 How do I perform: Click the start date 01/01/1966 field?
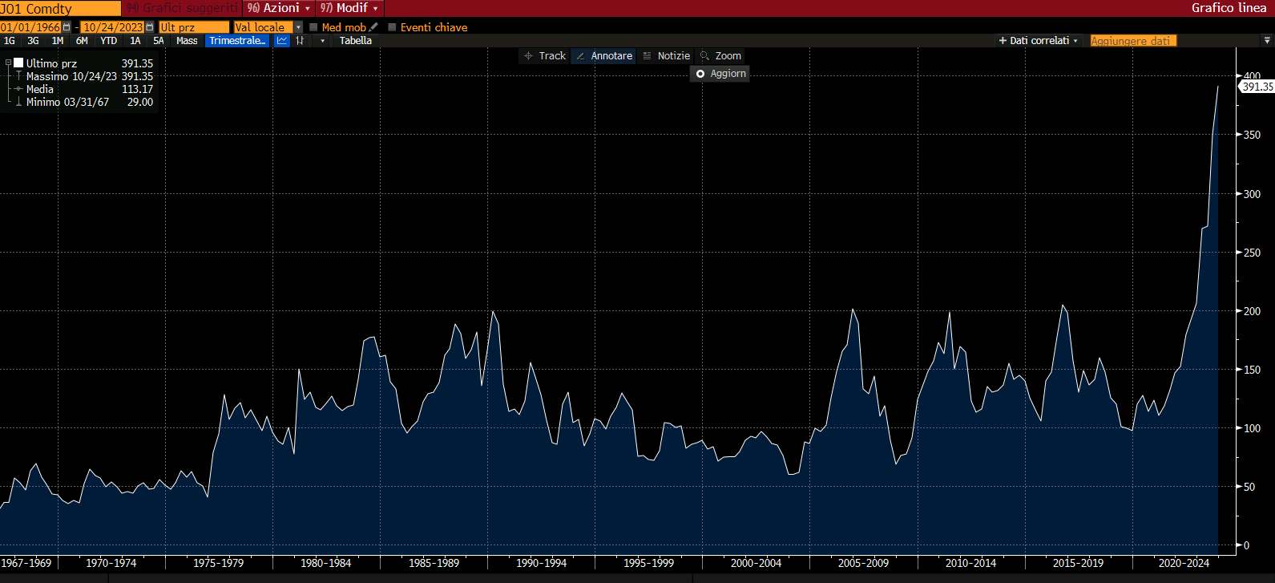pos(30,27)
